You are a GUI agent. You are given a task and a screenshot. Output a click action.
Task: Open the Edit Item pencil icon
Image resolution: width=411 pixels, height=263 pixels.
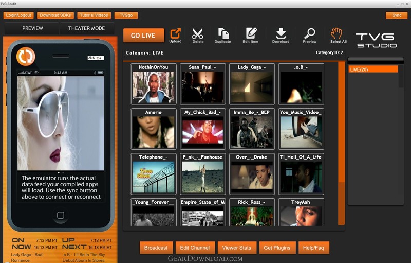[x=250, y=35]
